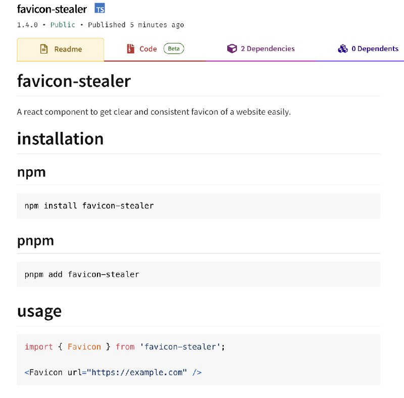The height and width of the screenshot is (398, 404).
Task: Click the red Code file icon
Action: (131, 48)
